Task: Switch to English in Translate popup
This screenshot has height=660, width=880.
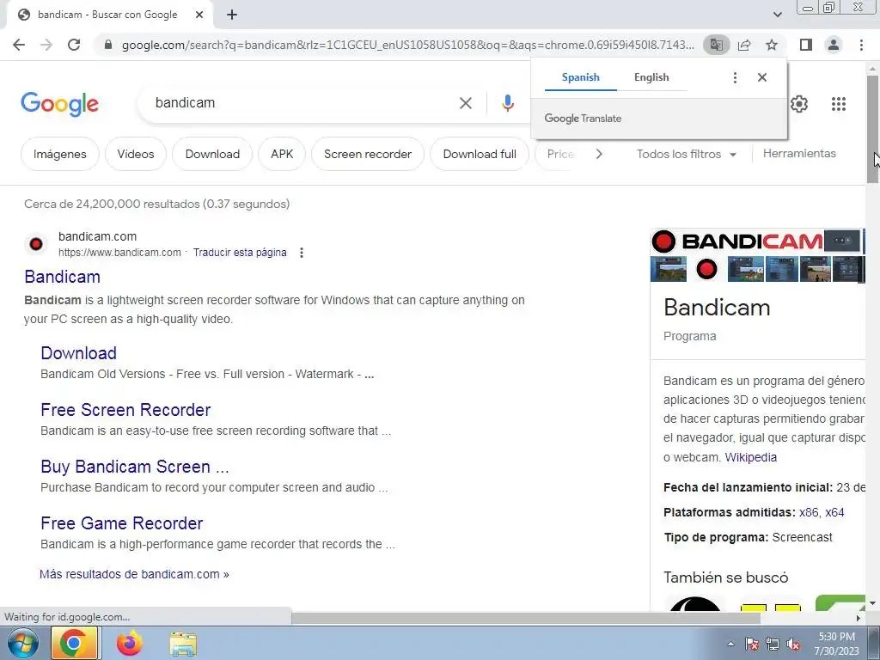Action: pos(651,77)
